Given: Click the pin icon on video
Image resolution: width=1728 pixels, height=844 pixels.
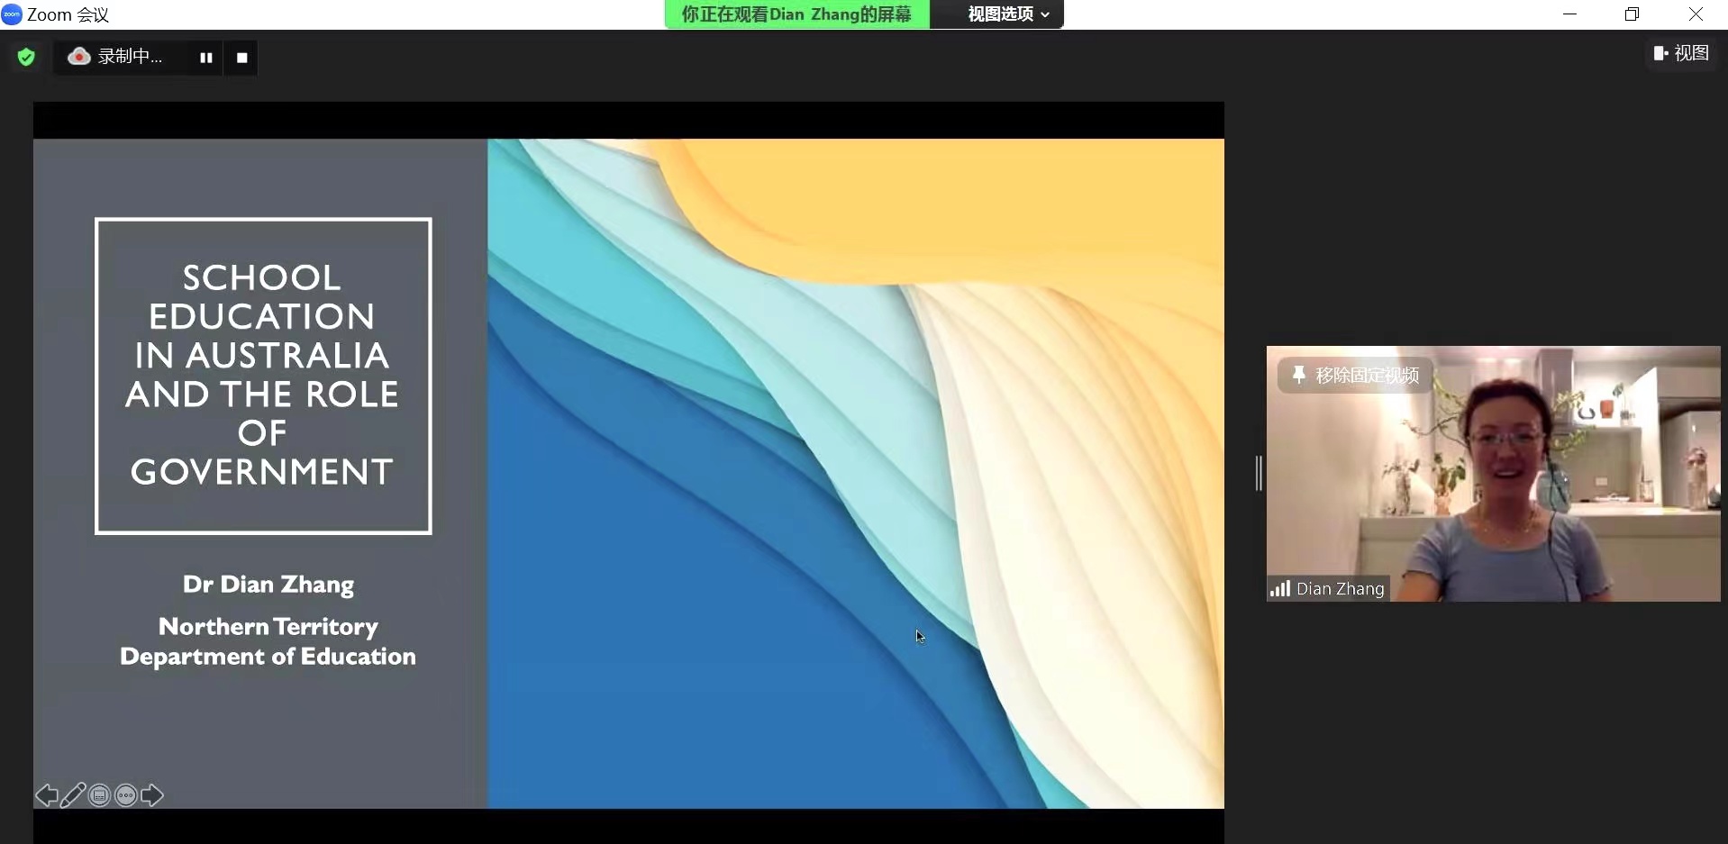Looking at the screenshot, I should (1298, 375).
